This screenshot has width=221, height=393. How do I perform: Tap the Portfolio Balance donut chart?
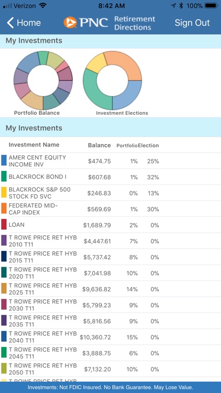click(x=43, y=81)
